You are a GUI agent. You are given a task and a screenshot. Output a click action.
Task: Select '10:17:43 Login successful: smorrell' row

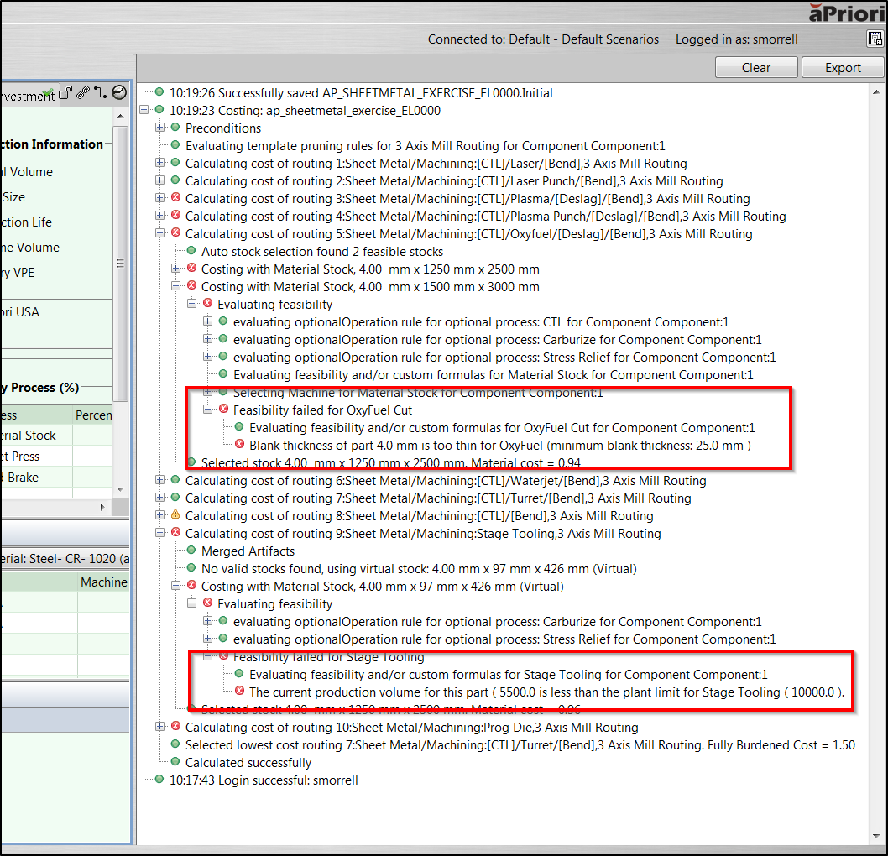[264, 780]
